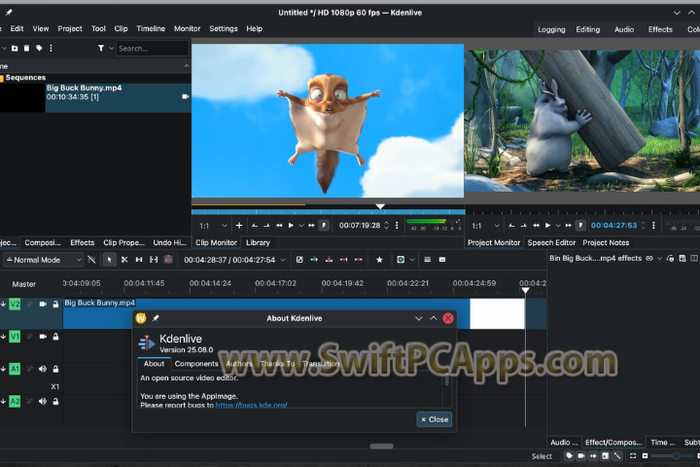Open Components tab in About dialog
Screen dimensions: 700x467
pyautogui.click(x=196, y=364)
